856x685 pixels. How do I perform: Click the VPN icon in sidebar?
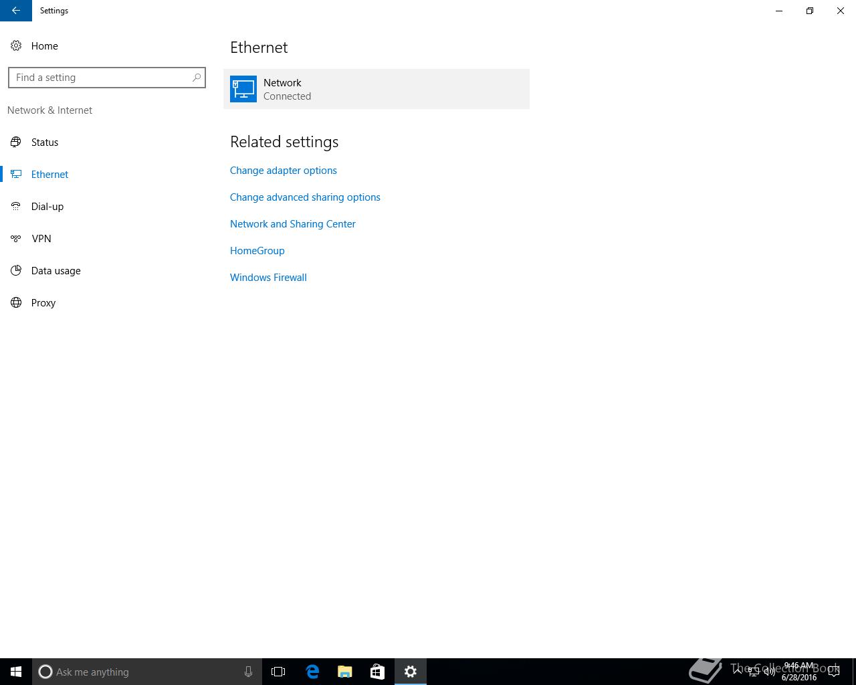[16, 238]
